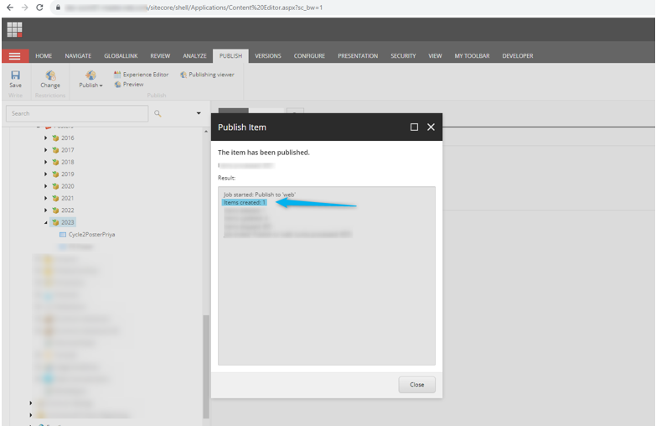Select the 2016 folder item

coord(67,138)
